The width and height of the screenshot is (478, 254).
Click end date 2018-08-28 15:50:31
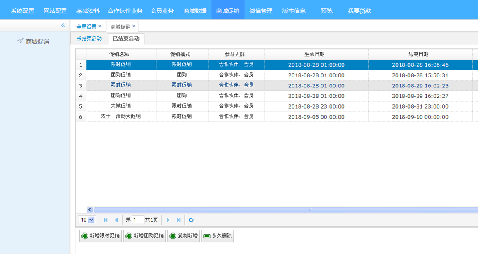[420, 75]
